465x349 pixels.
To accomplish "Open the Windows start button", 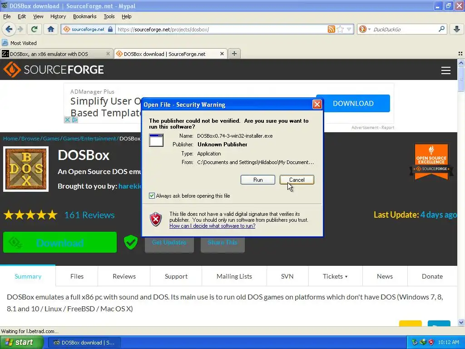I will (22, 343).
